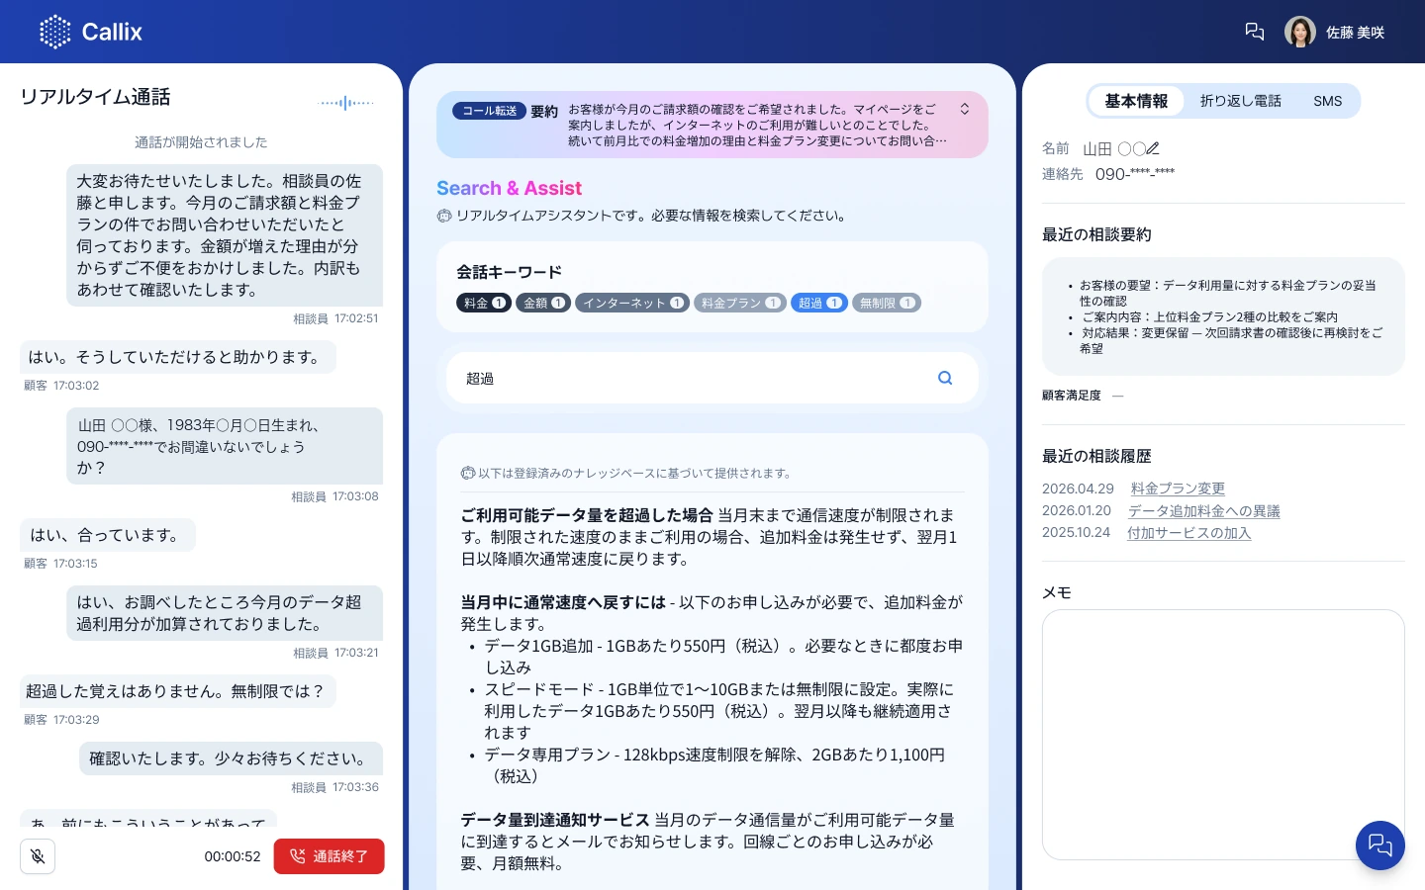The width and height of the screenshot is (1425, 890).
Task: Click the customer message 超過した覚えはありません
Action: (178, 691)
